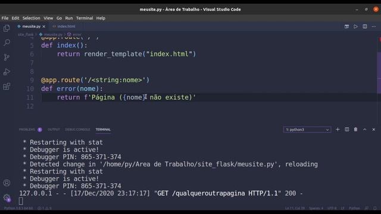Open the Go menu
This screenshot has height=214, width=381.
click(59, 18)
